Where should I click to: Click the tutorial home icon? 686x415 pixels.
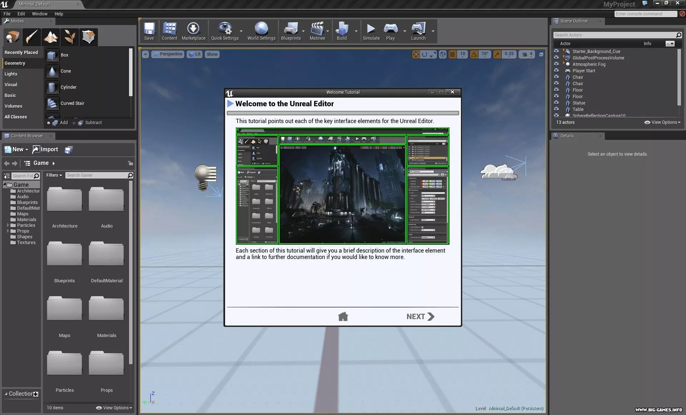tap(343, 317)
